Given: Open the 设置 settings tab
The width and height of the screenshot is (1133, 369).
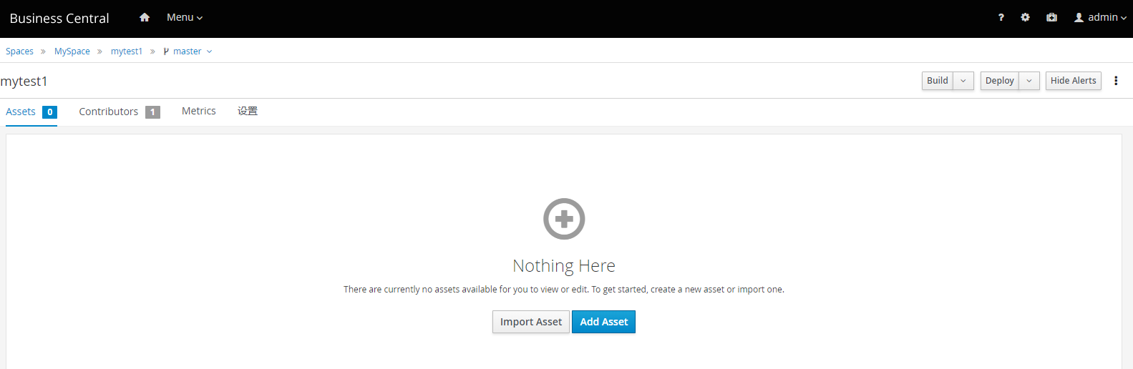Looking at the screenshot, I should pyautogui.click(x=248, y=111).
